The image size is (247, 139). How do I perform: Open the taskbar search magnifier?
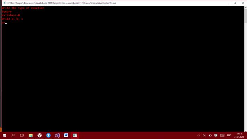(13, 135)
